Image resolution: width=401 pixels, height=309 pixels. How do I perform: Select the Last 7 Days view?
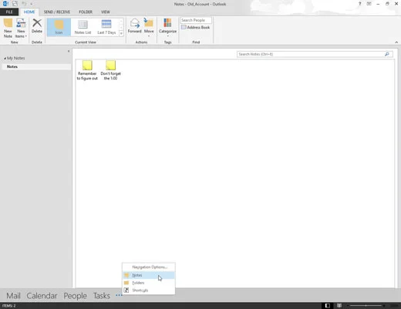point(106,27)
